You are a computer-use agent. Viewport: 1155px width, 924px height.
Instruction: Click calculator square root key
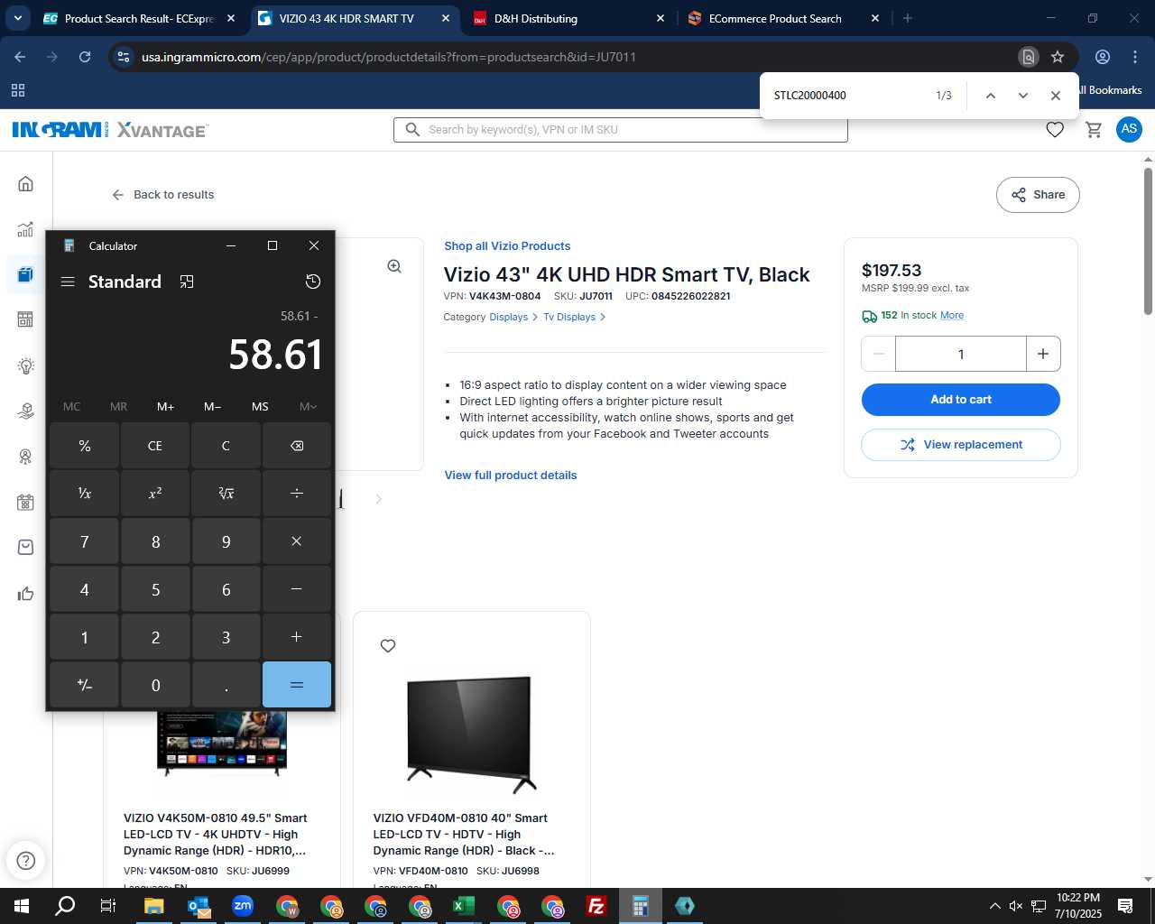226,494
